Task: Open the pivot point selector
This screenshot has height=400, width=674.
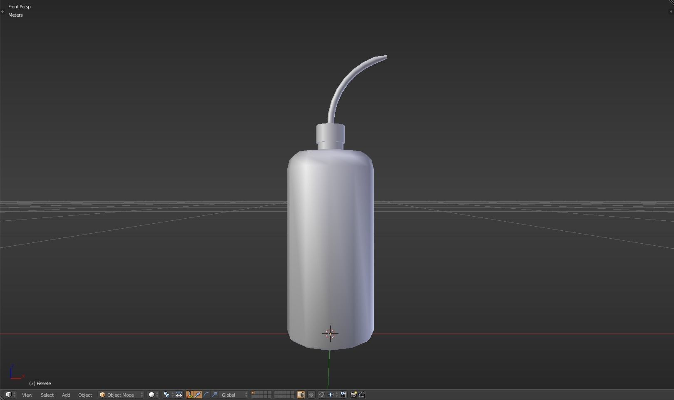Action: (168, 395)
